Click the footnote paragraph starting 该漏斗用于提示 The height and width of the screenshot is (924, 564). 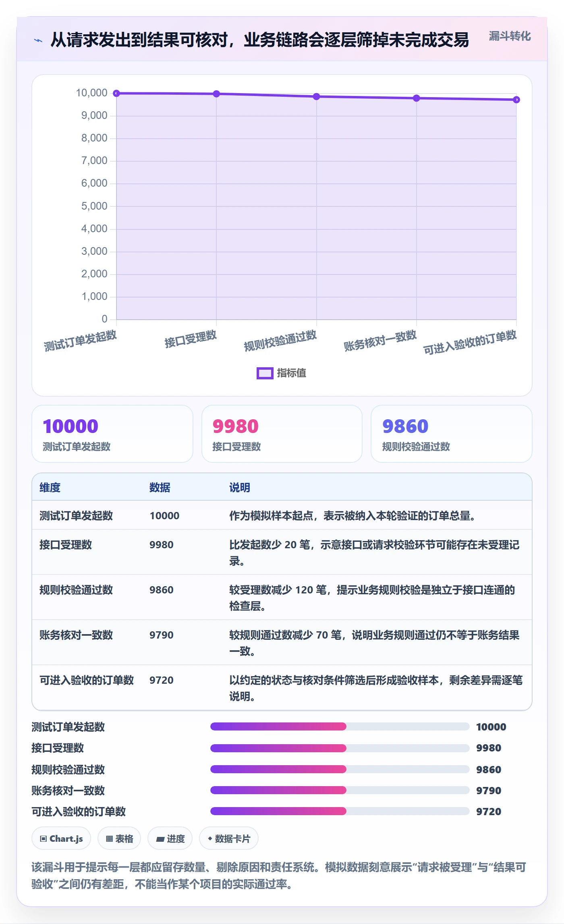pyautogui.click(x=279, y=875)
